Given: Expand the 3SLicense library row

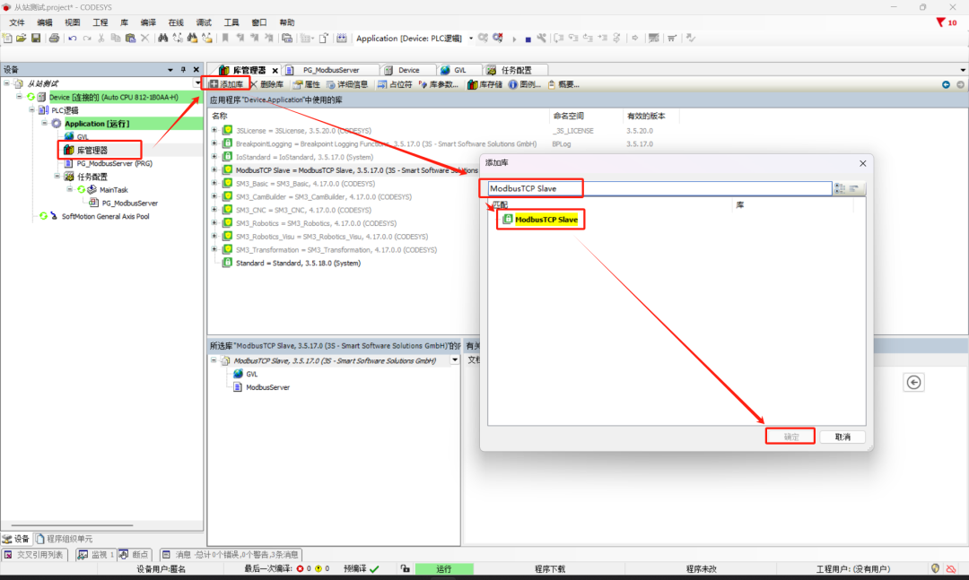Looking at the screenshot, I should (214, 130).
